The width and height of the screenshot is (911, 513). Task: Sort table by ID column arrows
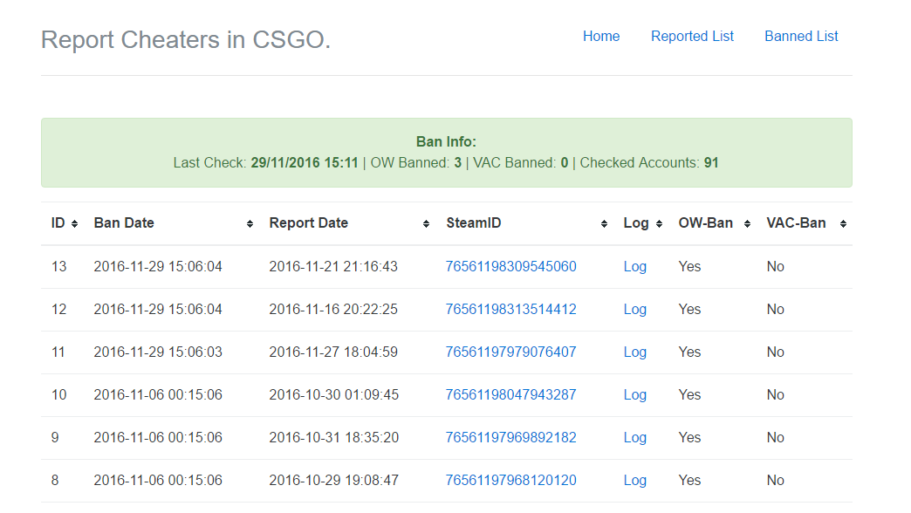pos(75,224)
